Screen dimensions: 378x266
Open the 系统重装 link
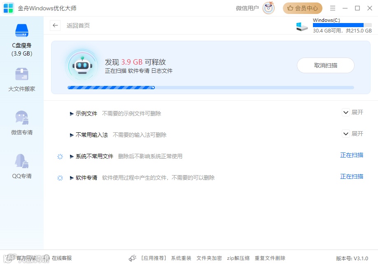[x=181, y=258]
